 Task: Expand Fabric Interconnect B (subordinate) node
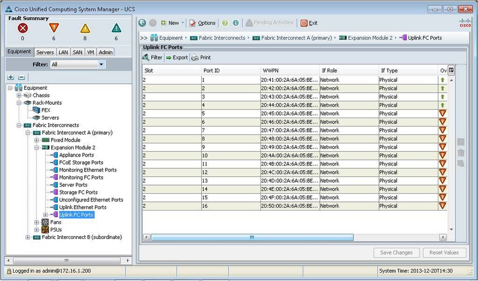[28, 237]
